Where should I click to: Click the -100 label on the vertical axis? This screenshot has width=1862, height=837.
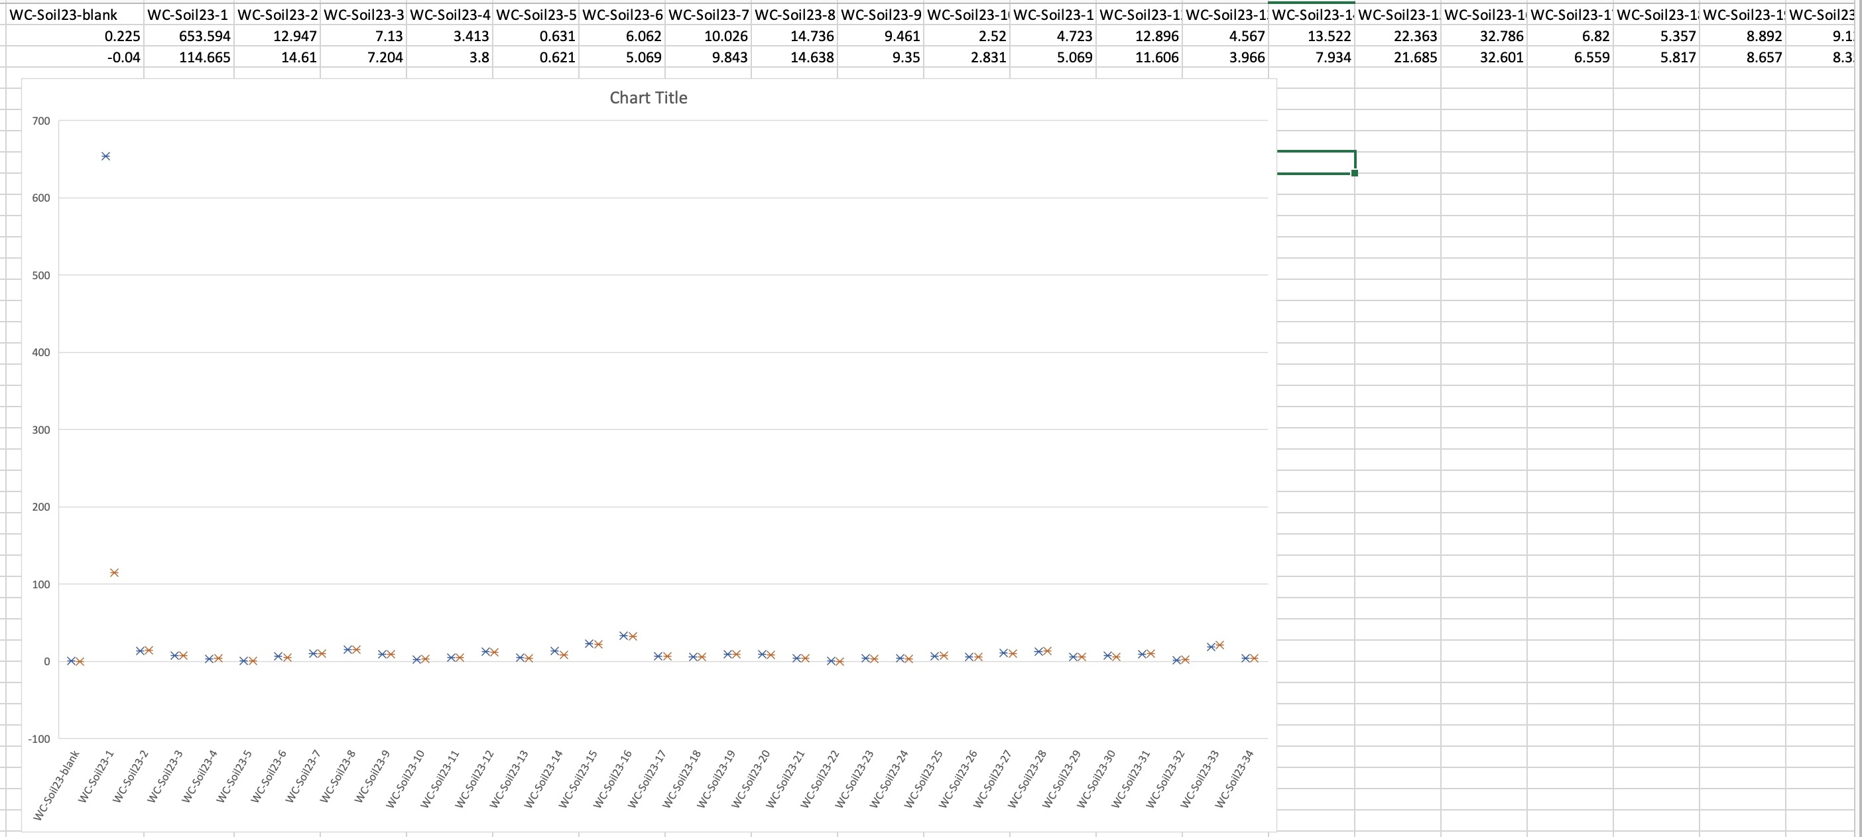39,739
